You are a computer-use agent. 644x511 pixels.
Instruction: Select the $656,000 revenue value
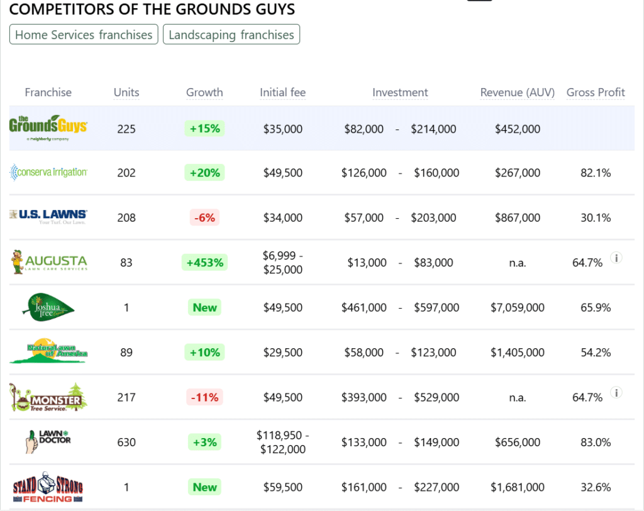pyautogui.click(x=518, y=442)
